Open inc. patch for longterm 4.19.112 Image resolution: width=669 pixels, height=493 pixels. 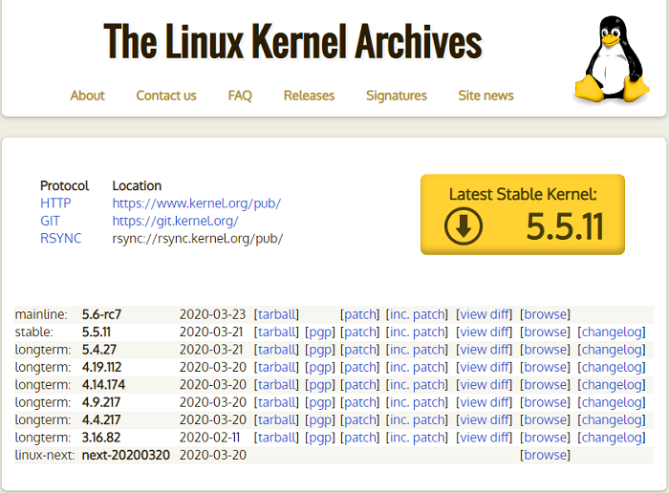pos(418,367)
